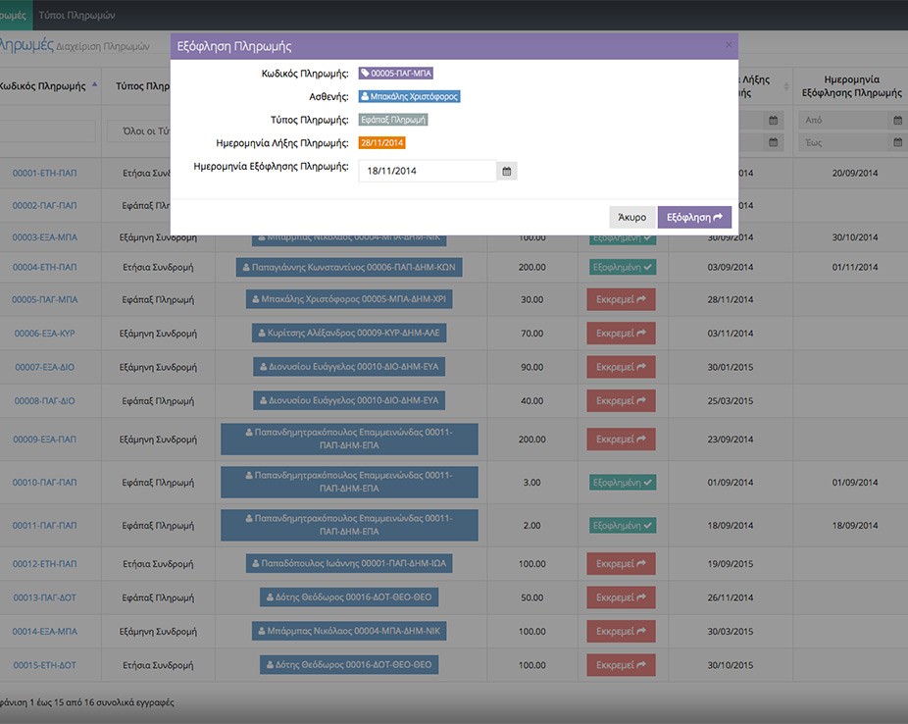Screen dimensions: 908x724
Task: Click the 00005-ΠΑΓ-ΜΠΑ payment code tag
Action: [x=395, y=74]
